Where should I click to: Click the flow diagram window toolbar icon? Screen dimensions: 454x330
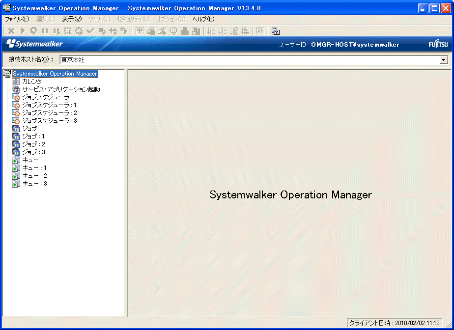point(140,30)
